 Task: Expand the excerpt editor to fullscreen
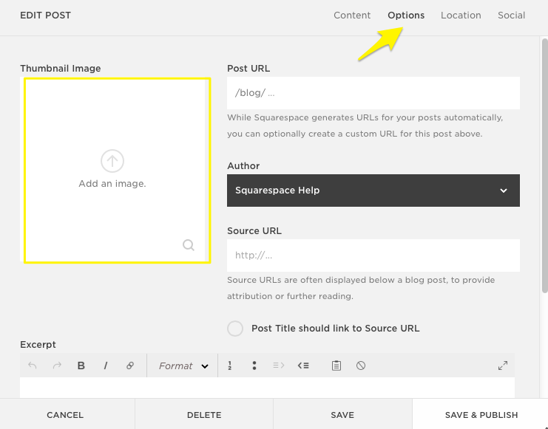tap(503, 365)
